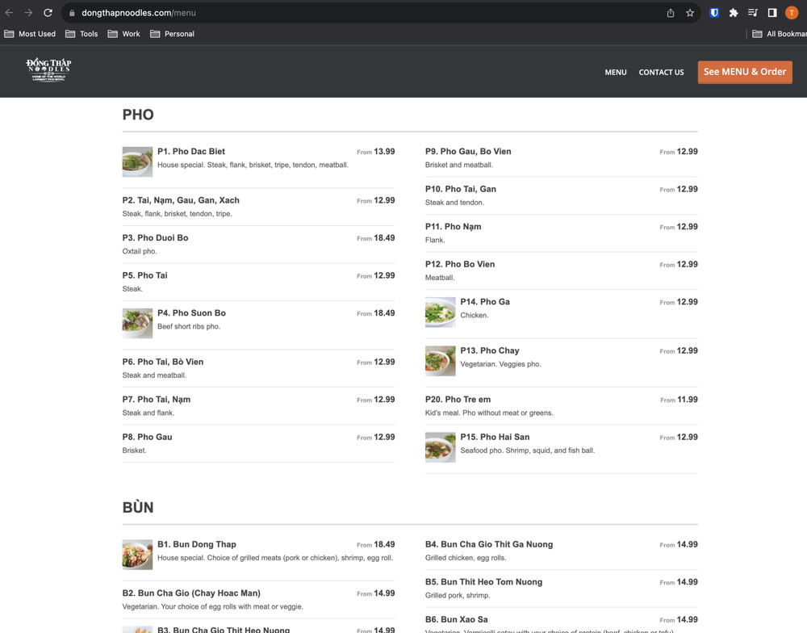
Task: Open the Most Used bookmarks folder
Action: [x=30, y=34]
